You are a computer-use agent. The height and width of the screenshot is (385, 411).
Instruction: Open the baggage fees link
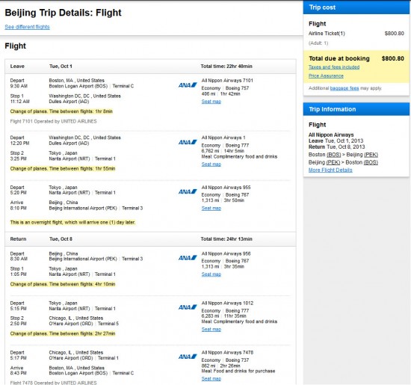pyautogui.click(x=344, y=88)
